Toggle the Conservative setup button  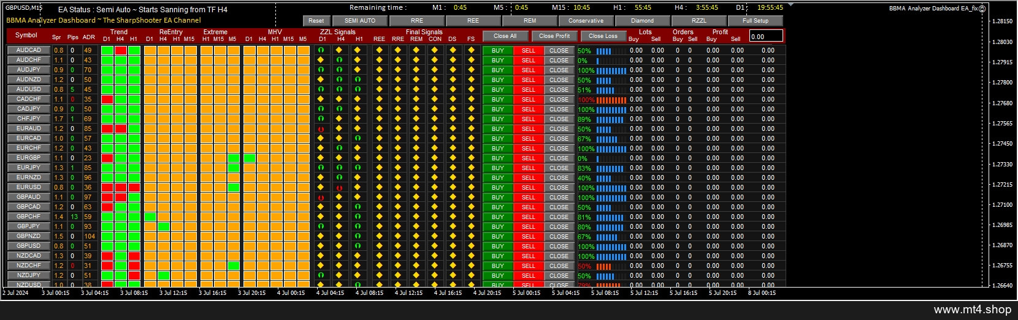(586, 20)
